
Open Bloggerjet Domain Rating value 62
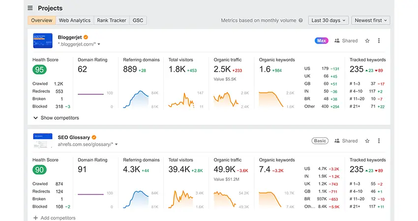83,69
